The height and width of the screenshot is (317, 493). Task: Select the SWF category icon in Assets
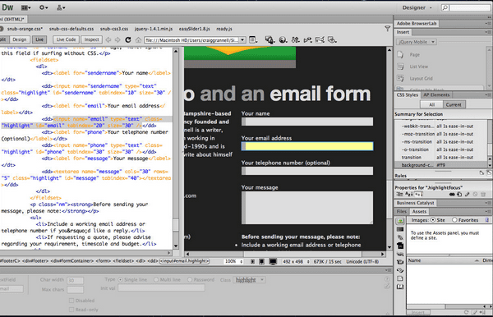point(400,246)
